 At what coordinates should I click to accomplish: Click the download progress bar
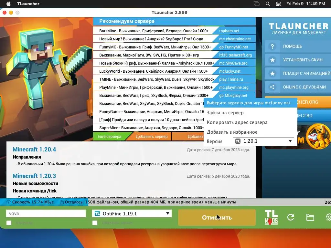tap(165, 202)
